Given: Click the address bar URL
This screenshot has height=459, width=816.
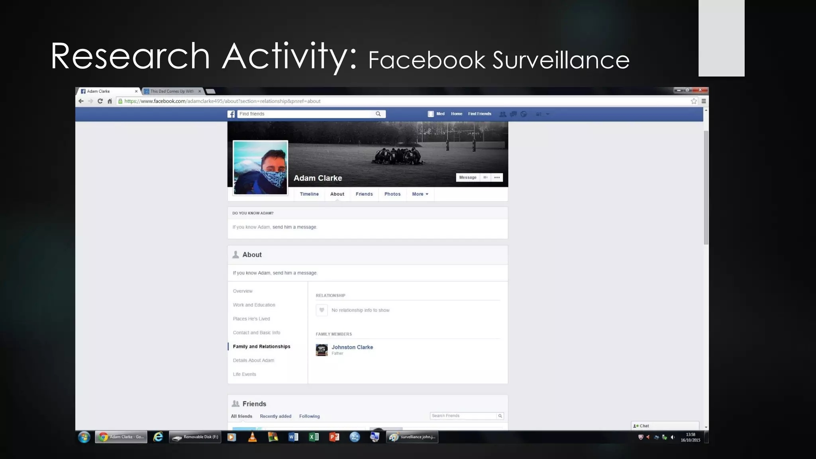Looking at the screenshot, I should point(222,101).
